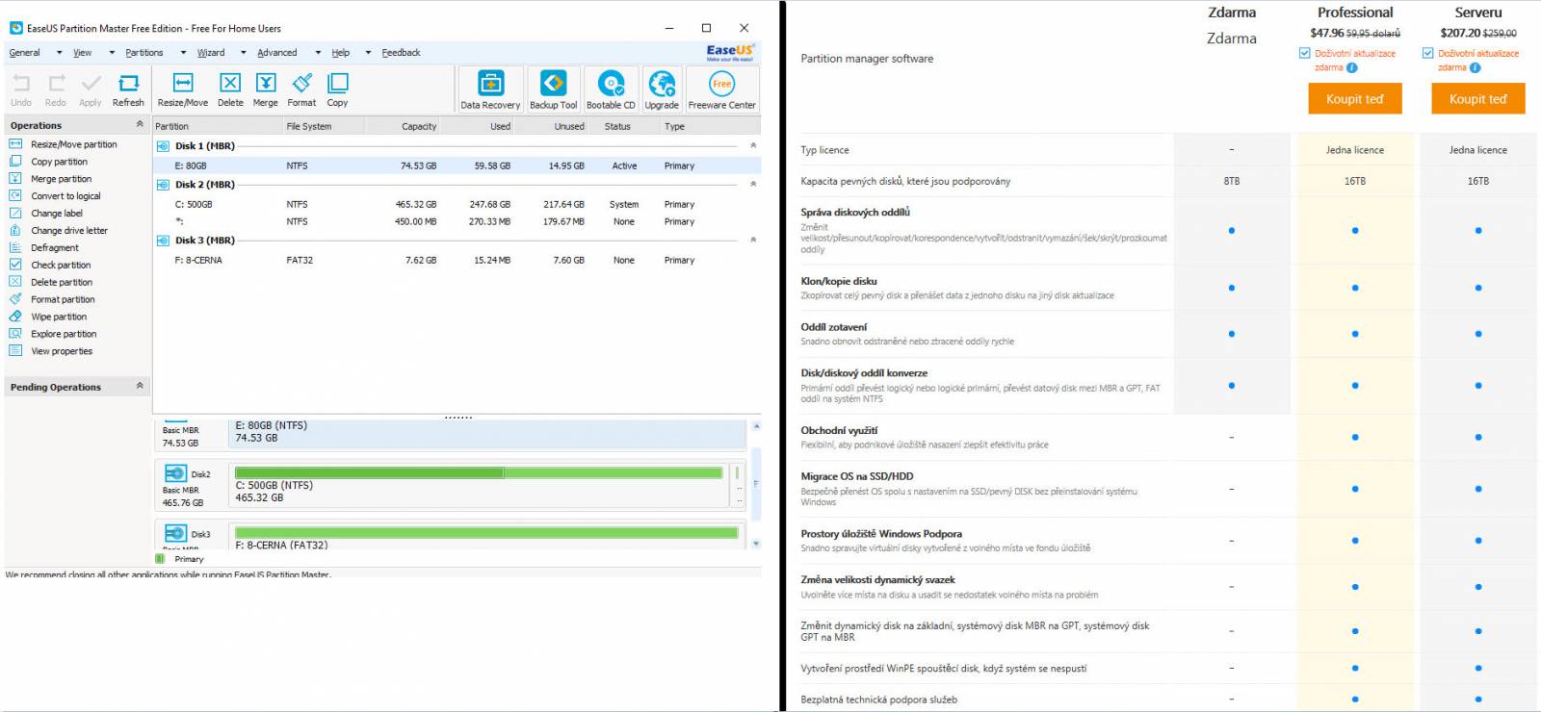Viewport: 1541px width, 712px height.
Task: Click the Upgrade toolbar icon
Action: pyautogui.click(x=662, y=89)
